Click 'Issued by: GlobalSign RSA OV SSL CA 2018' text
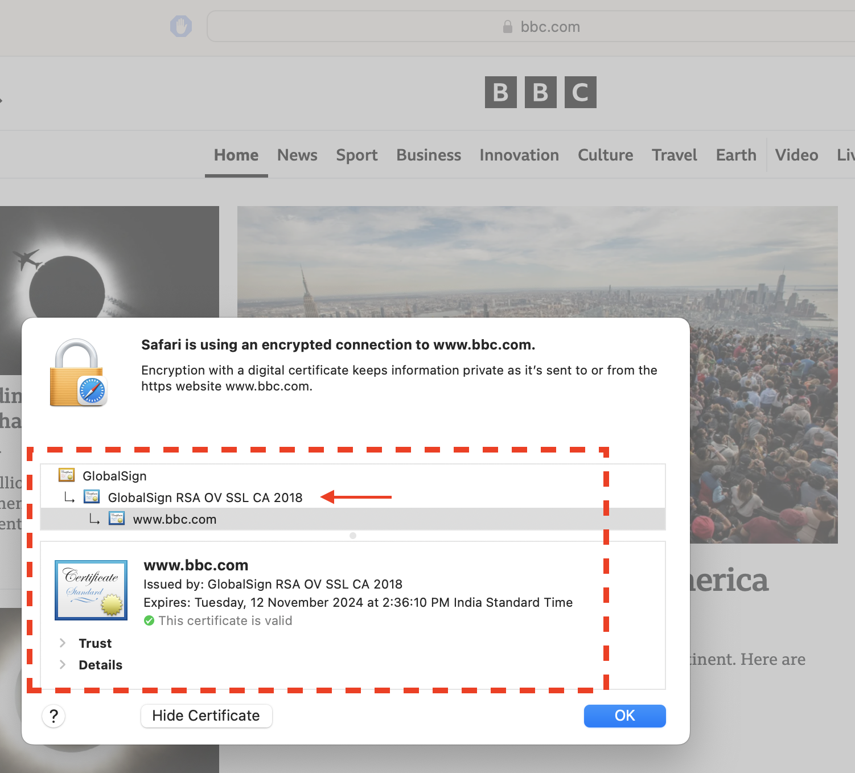The image size is (855, 773). tap(273, 584)
